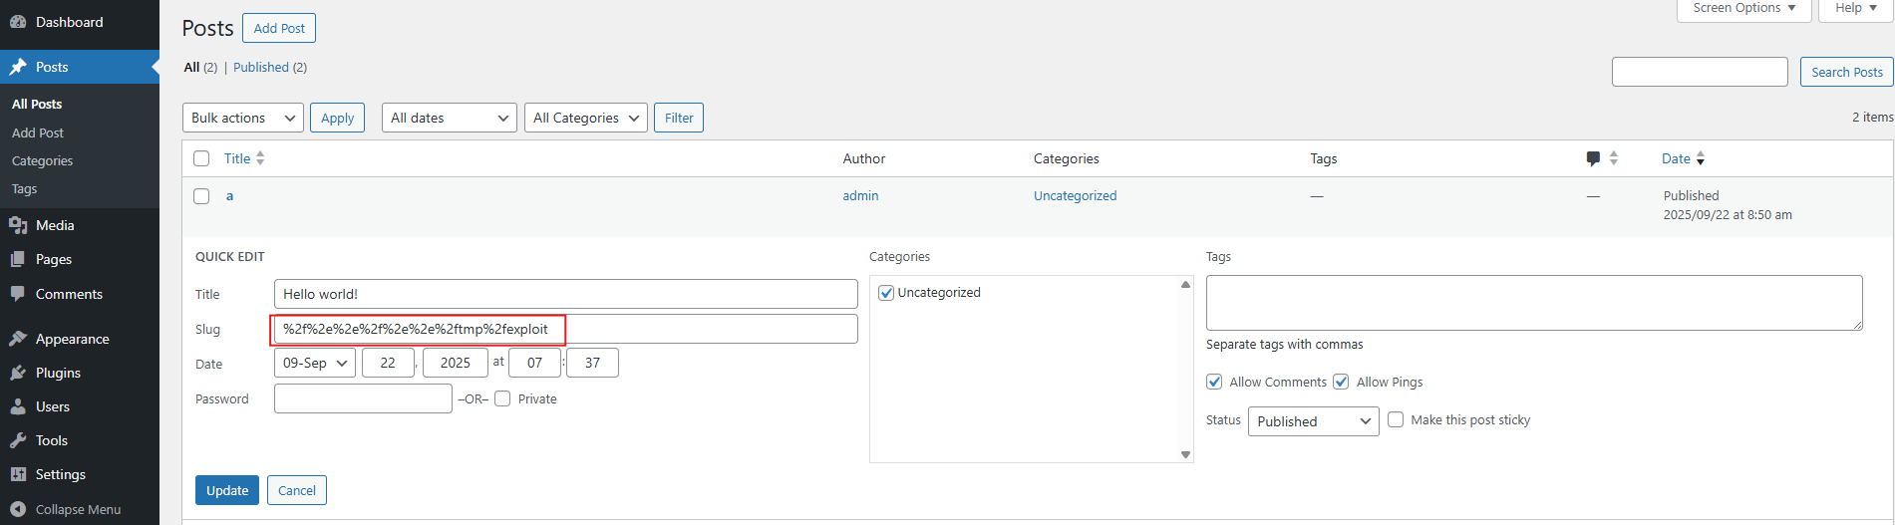
Task: Click the Posts pushpin icon
Action: tap(18, 67)
